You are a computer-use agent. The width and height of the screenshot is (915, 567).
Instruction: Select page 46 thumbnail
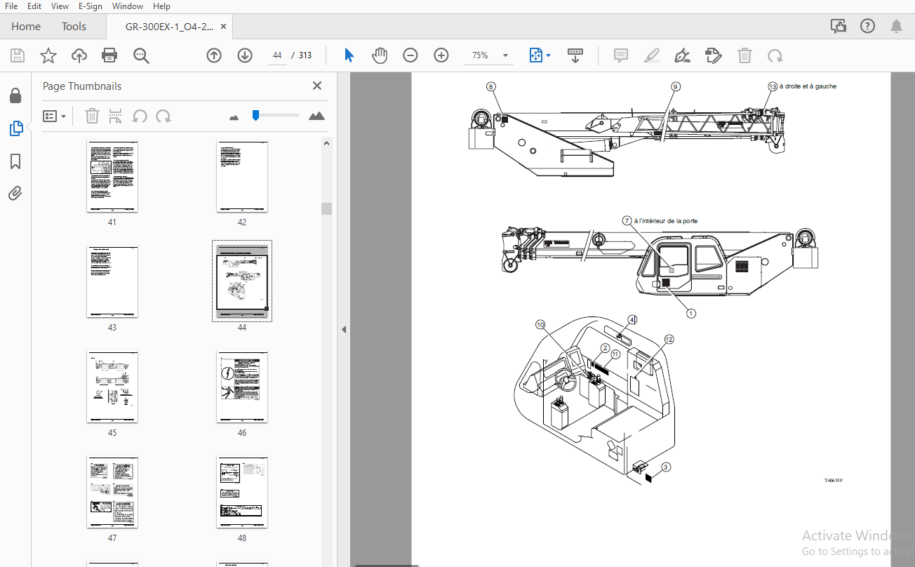[242, 387]
